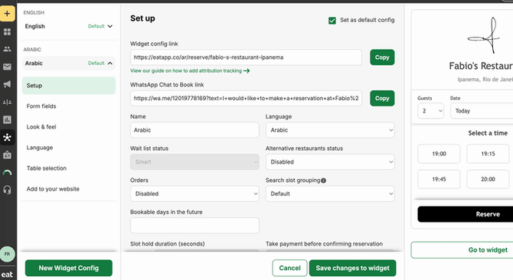This screenshot has height=280, width=513.
Task: Open the grid dashboard icon in sidebar
Action: [x=7, y=31]
